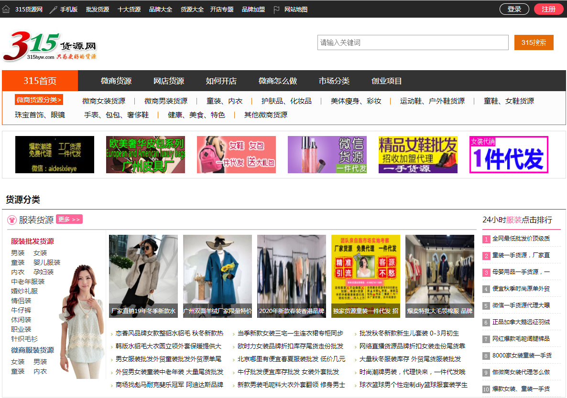Open the 女装代销 1件代发 banner

tap(509, 155)
